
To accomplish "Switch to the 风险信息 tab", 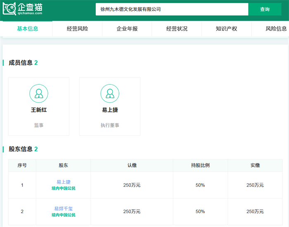I will (276, 29).
